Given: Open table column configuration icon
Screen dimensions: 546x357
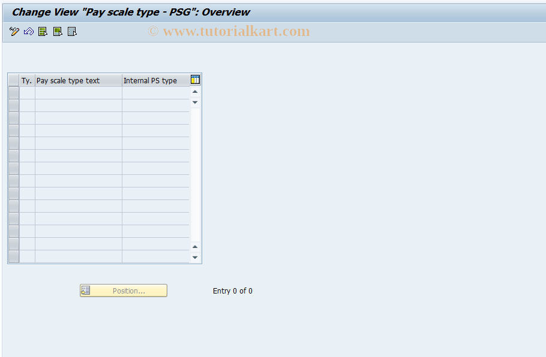Looking at the screenshot, I should point(196,80).
